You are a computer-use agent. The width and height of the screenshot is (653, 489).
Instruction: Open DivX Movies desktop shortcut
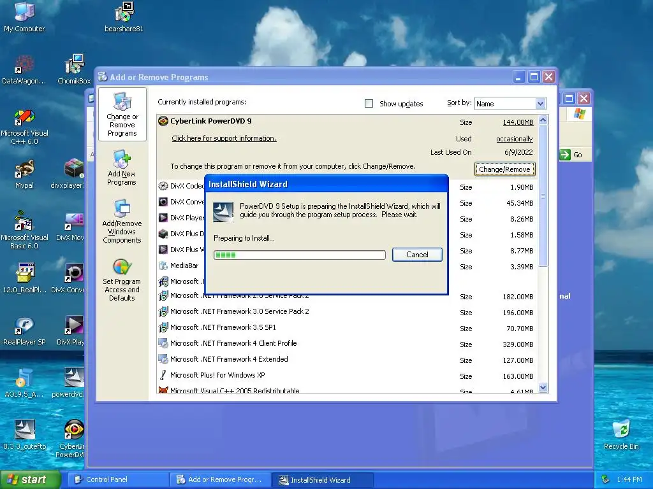tap(71, 227)
